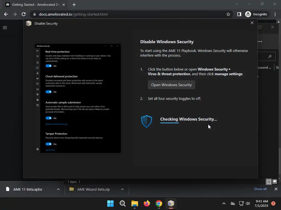The height and width of the screenshot is (210, 281).
Task: Maximize the background window behind dialog
Action: pos(260,27)
